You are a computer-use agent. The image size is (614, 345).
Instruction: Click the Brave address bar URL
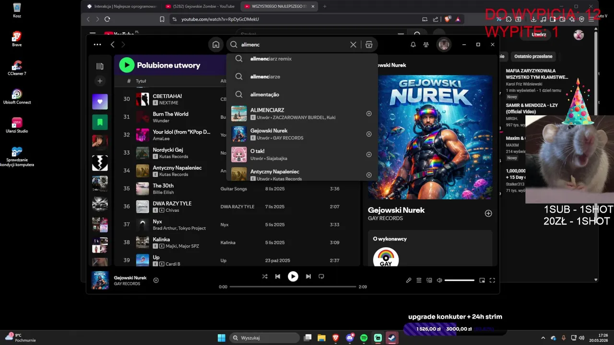coord(220,19)
